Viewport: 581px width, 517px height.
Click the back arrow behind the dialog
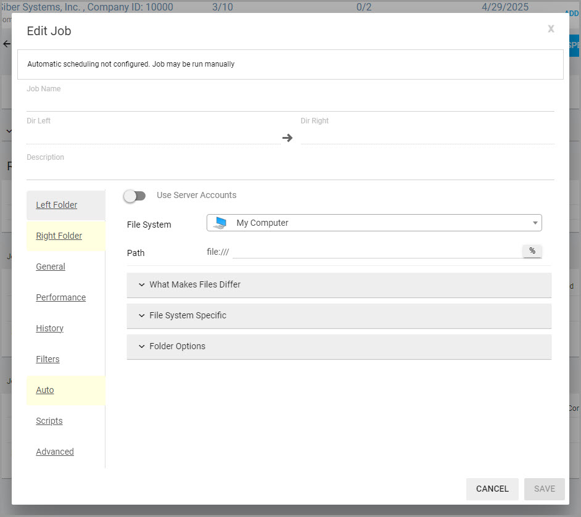(7, 44)
